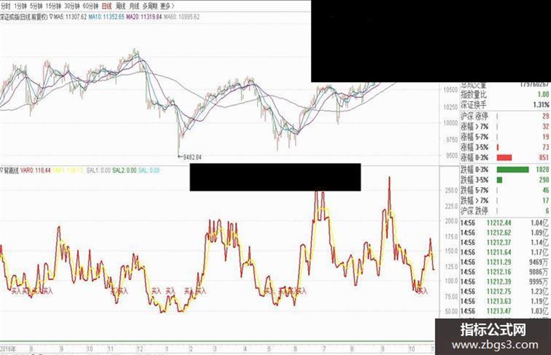
Task: Click the 250.0 indicator axis label
Action: click(x=451, y=191)
